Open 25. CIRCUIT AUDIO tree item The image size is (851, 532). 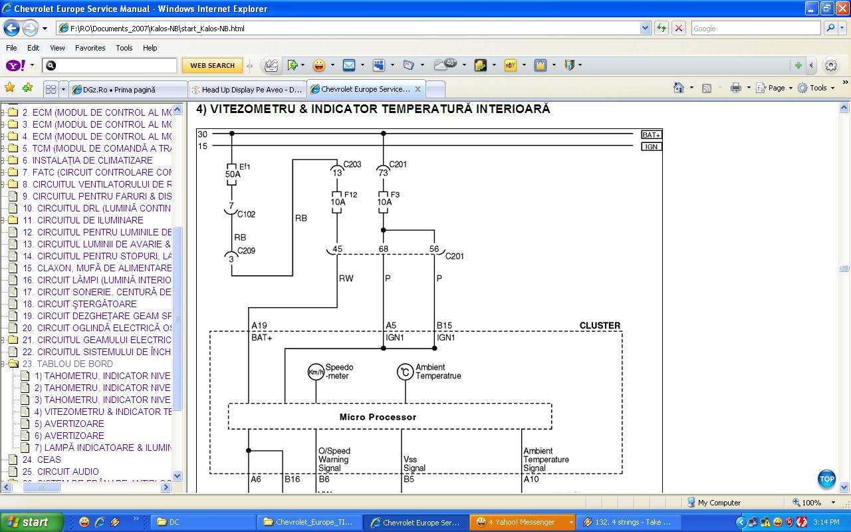[61, 471]
